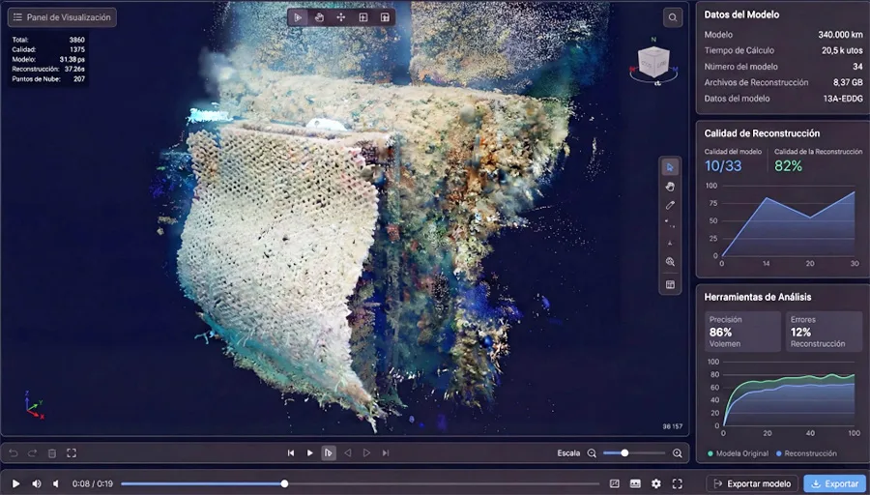This screenshot has width=870, height=495.
Task: Open the Panel de Visualización menu
Action: (x=62, y=16)
